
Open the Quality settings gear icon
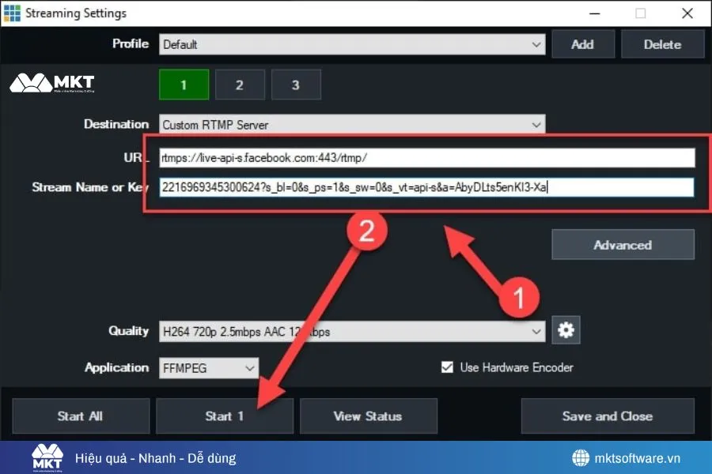pos(566,330)
